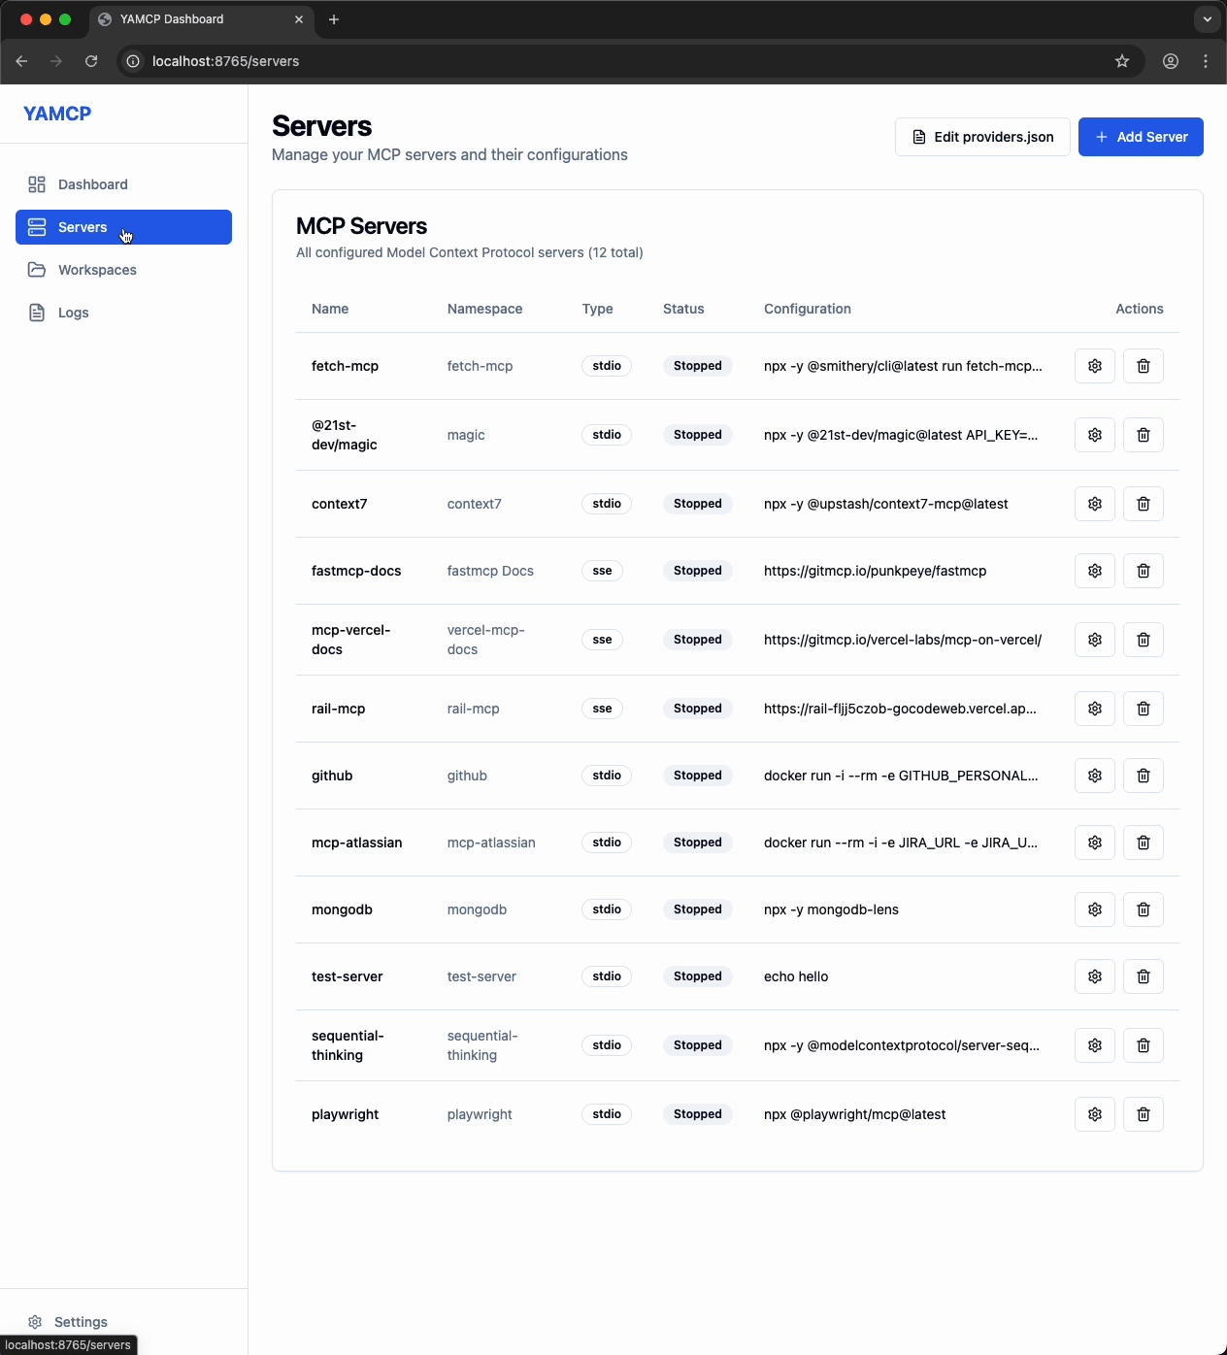Viewport: 1227px width, 1355px height.
Task: Open settings for fetch-mcp server
Action: coord(1095,366)
